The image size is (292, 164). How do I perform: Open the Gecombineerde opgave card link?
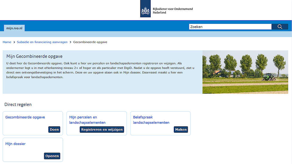(25, 117)
